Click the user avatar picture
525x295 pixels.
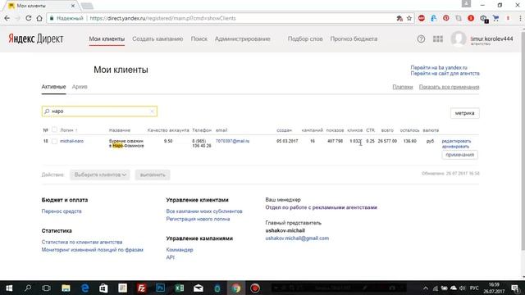coord(458,39)
